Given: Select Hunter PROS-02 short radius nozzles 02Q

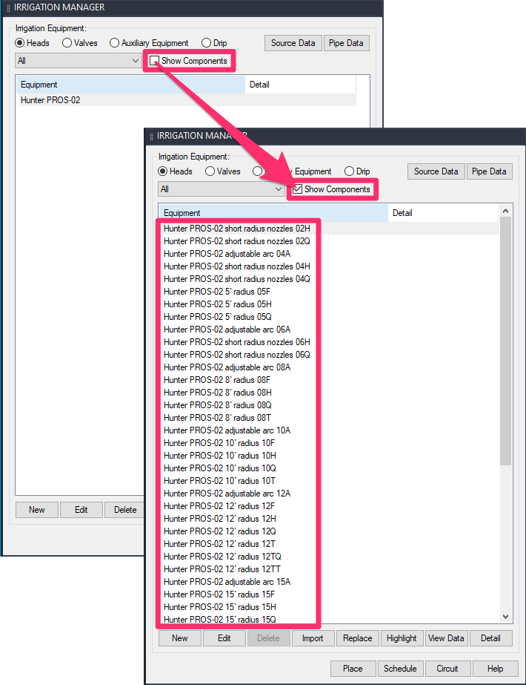Looking at the screenshot, I should coord(237,241).
